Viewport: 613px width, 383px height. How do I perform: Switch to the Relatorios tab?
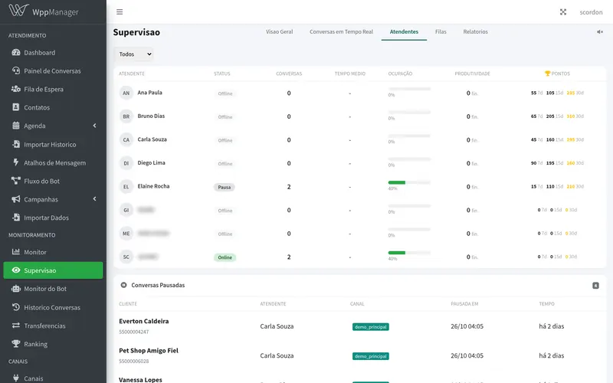pyautogui.click(x=475, y=31)
